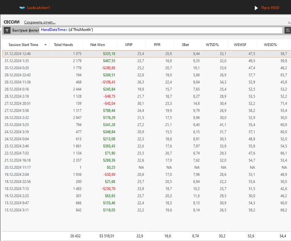Open the funnel filter icon
This screenshot has width=291, height=241.
(x=7, y=30)
